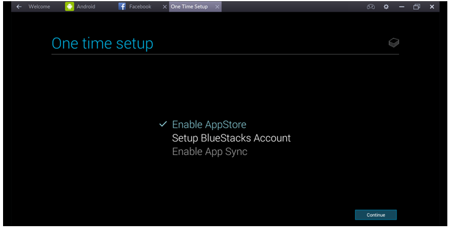Close the Facebook tab
Image resolution: width=451 pixels, height=228 pixels.
coord(165,7)
